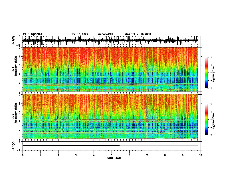Click time axis tick label "10"

(201, 155)
